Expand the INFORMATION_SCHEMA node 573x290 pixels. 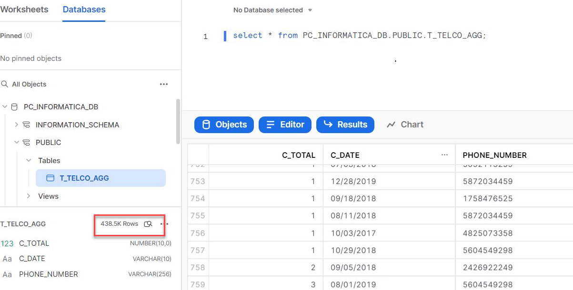17,125
